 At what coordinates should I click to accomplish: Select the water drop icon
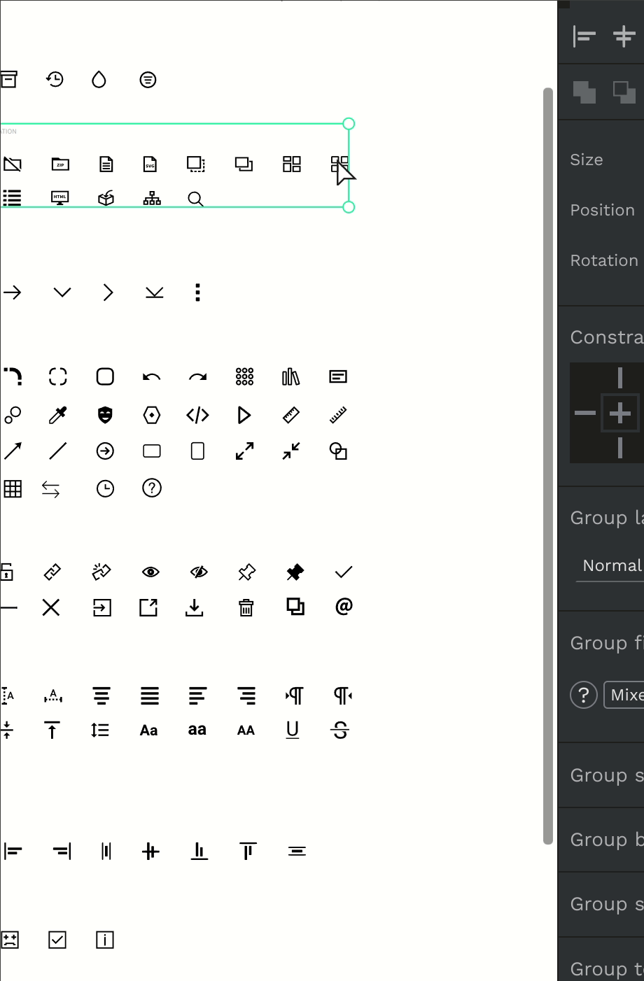point(99,80)
